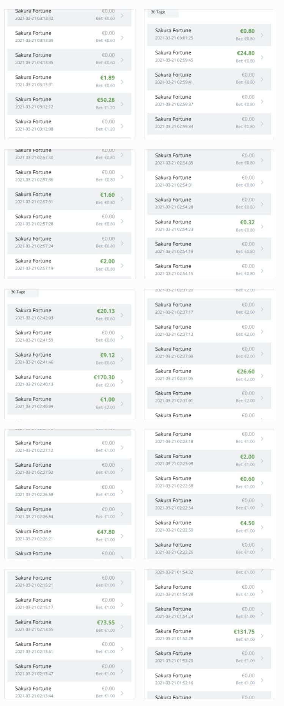Expand the €4.50 win entry via its chevron

point(262,527)
